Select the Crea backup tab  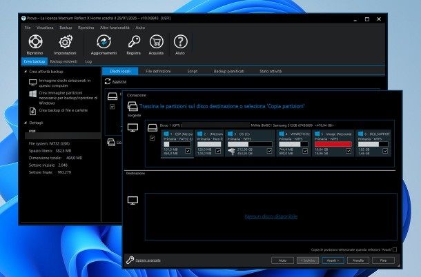click(x=34, y=61)
